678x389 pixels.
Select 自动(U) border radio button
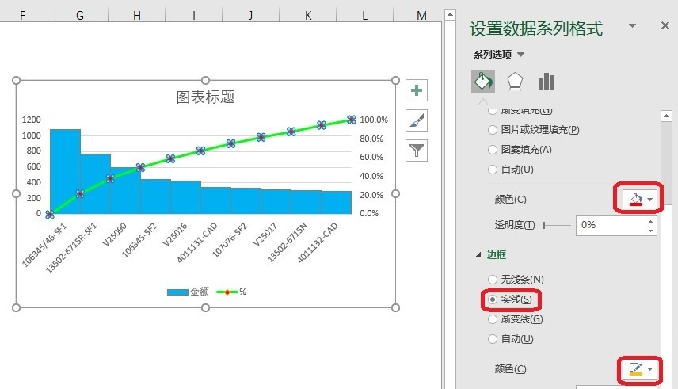click(x=493, y=339)
